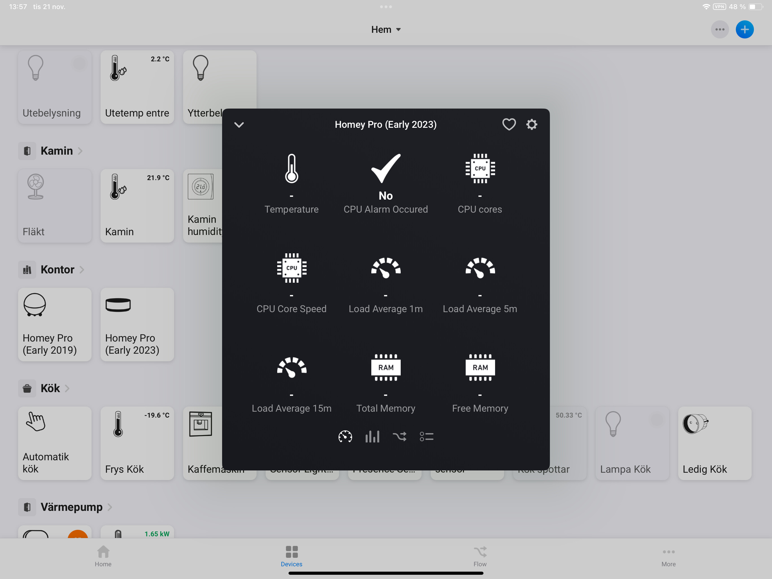Image resolution: width=772 pixels, height=579 pixels.
Task: Select the bar chart insights icon
Action: tap(372, 437)
